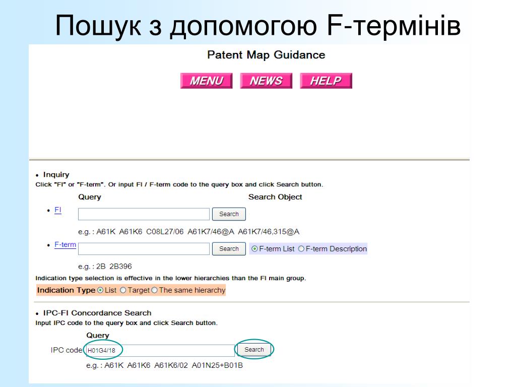Viewport: 516px width, 387px height.
Task: Follow the FI hyperlink
Action: [57, 210]
